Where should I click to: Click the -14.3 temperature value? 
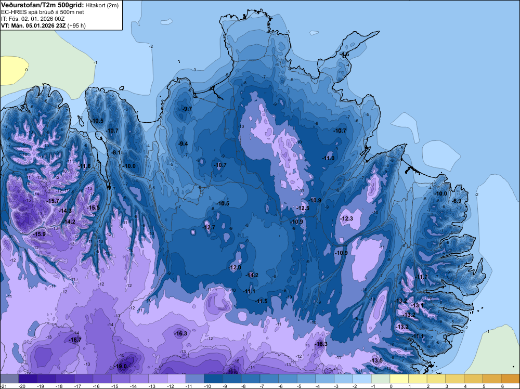65,211
